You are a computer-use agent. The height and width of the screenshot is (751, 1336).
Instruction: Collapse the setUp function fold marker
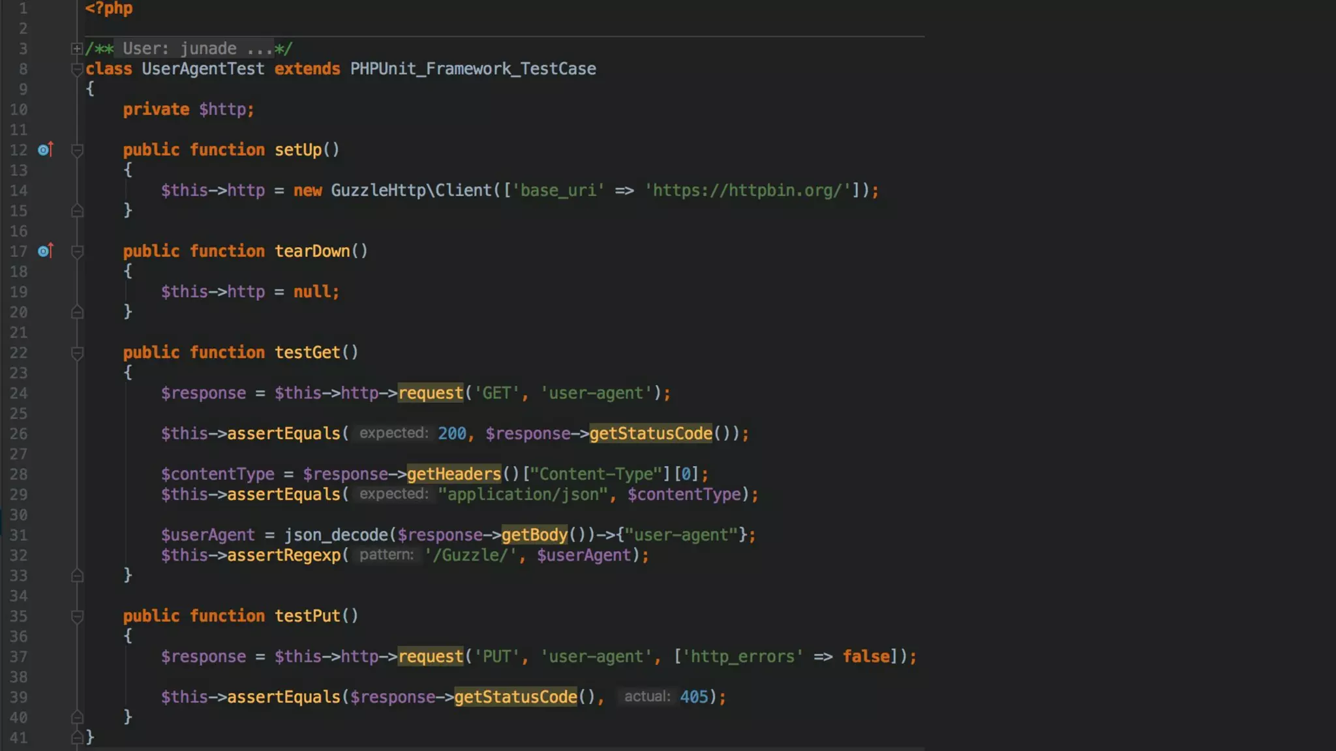[76, 151]
